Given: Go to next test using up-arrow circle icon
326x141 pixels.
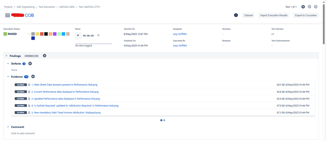Looking at the screenshot, I should pos(303,7).
